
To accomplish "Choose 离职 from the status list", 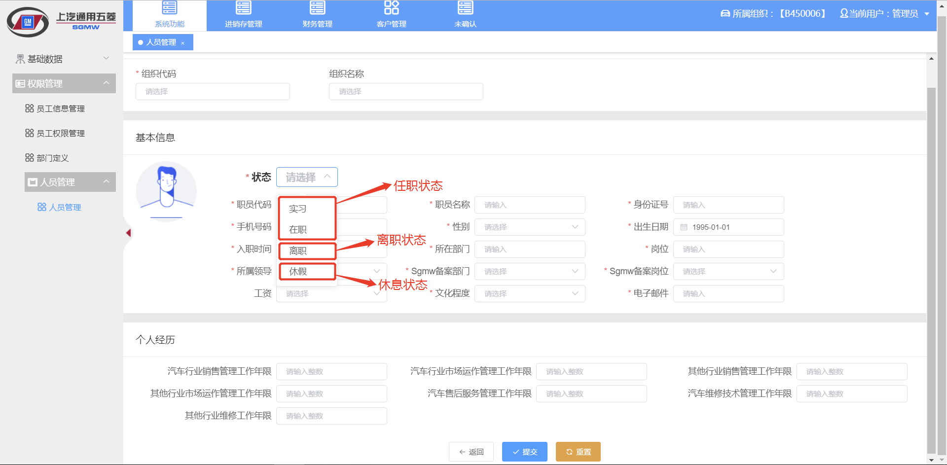I will coord(307,251).
